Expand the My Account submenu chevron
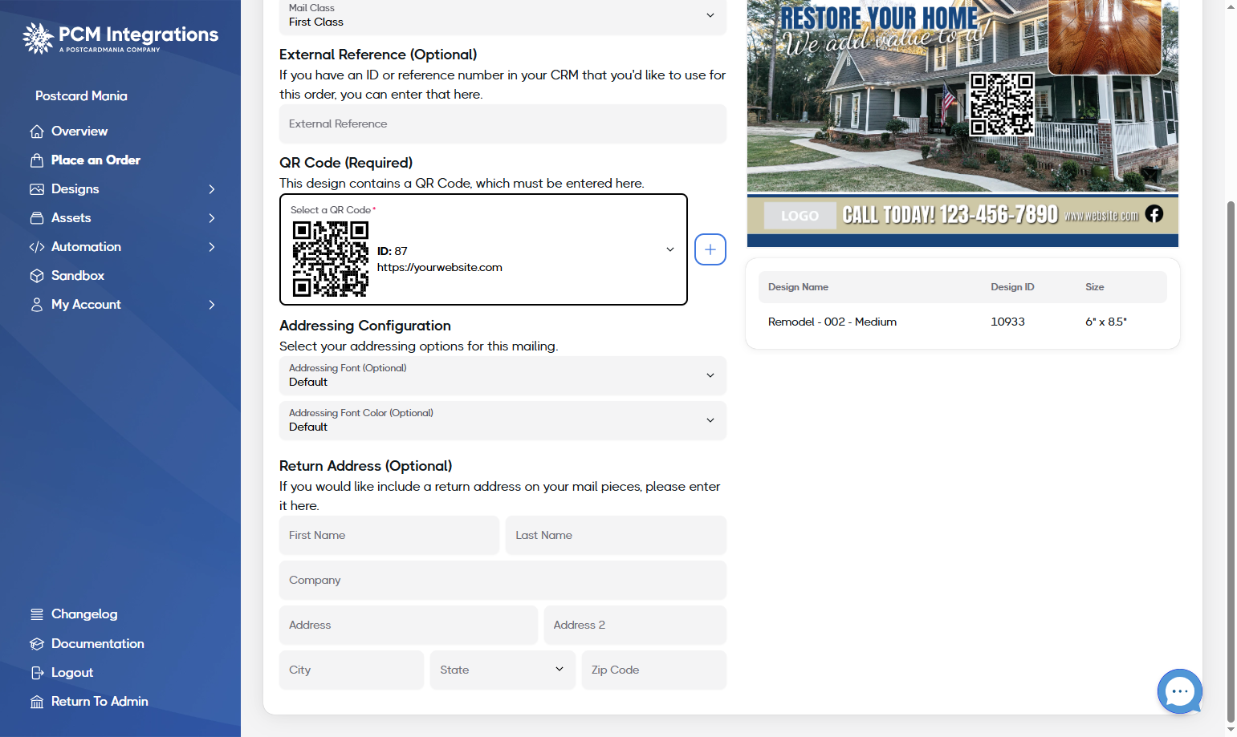 212,305
